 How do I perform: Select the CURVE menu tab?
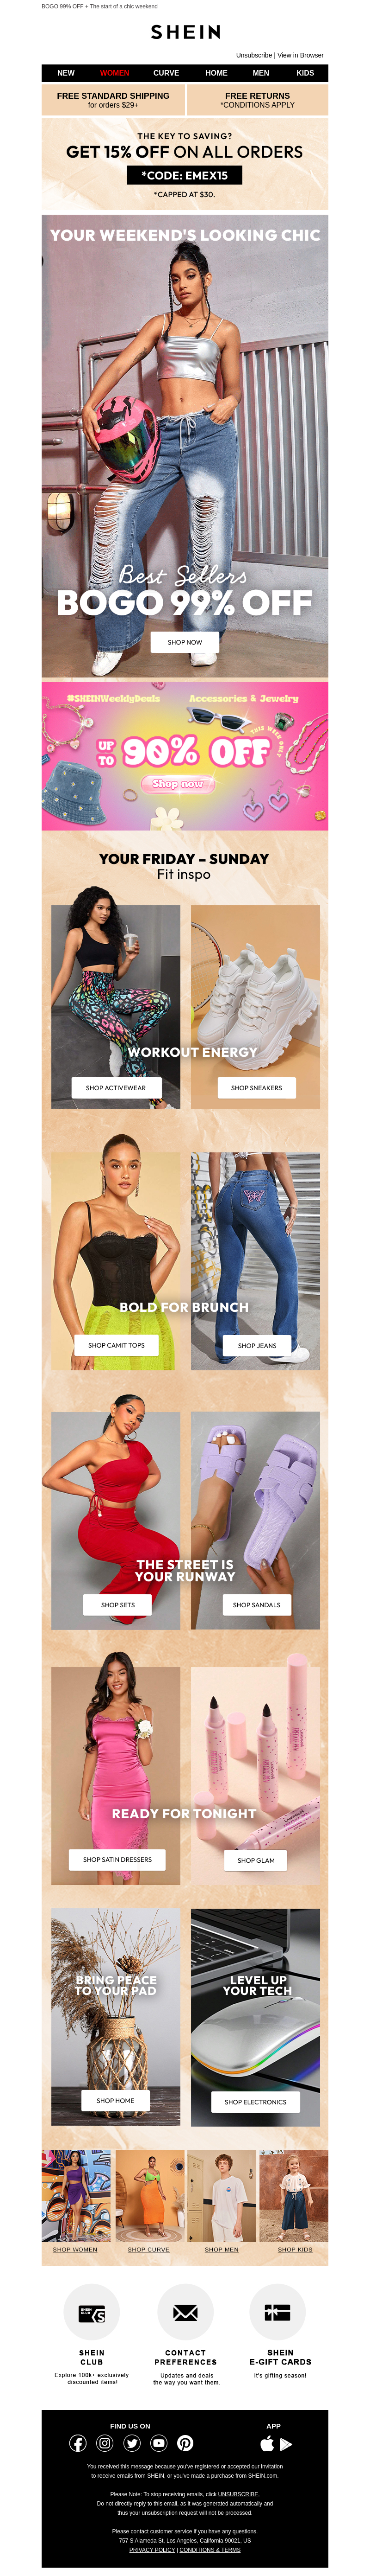(166, 73)
